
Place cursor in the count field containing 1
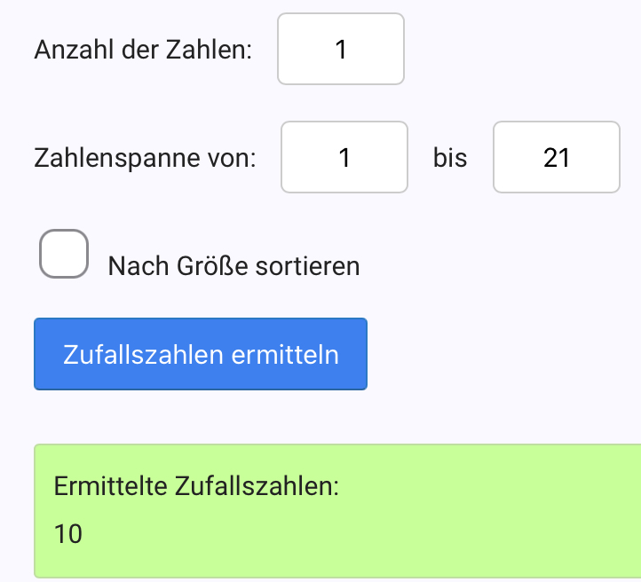pyautogui.click(x=341, y=49)
